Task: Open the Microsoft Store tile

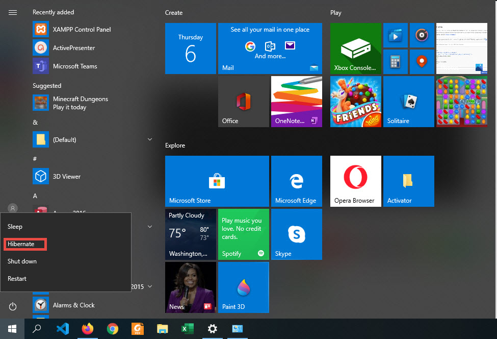Action: [217, 181]
